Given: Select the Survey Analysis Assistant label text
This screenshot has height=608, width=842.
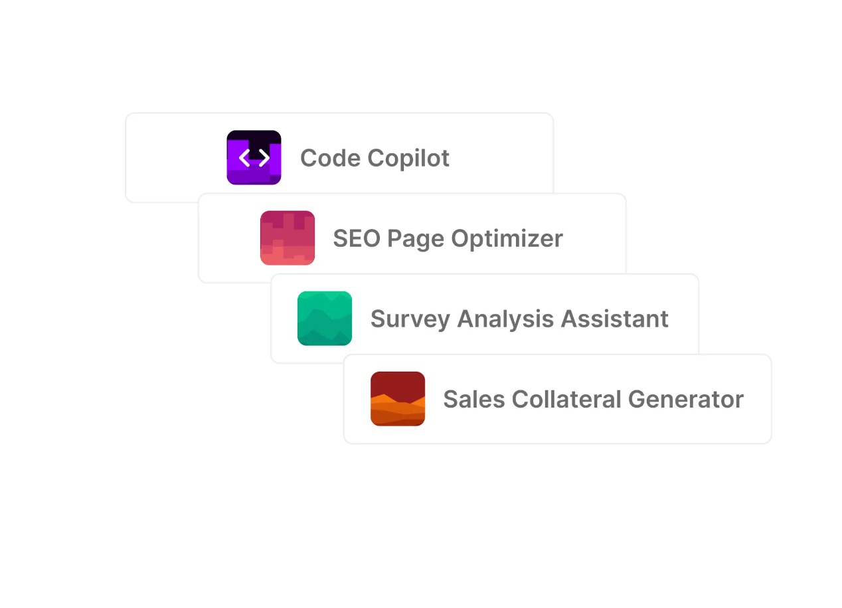Looking at the screenshot, I should pos(519,319).
